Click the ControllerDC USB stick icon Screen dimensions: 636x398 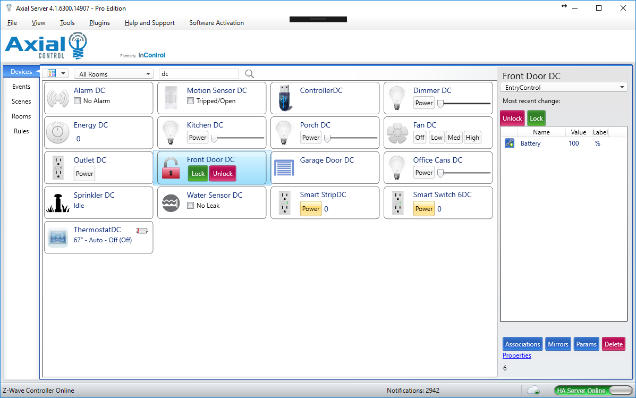(284, 98)
